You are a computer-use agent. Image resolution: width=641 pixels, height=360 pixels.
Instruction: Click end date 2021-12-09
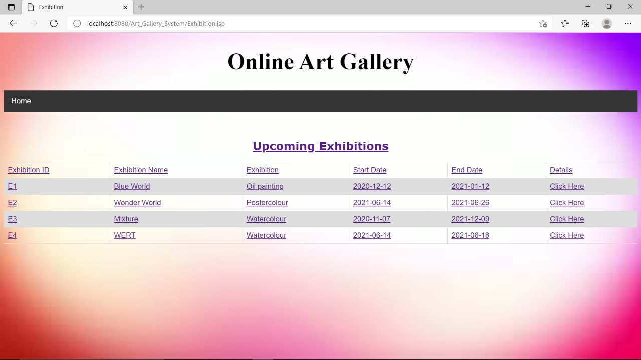470,219
